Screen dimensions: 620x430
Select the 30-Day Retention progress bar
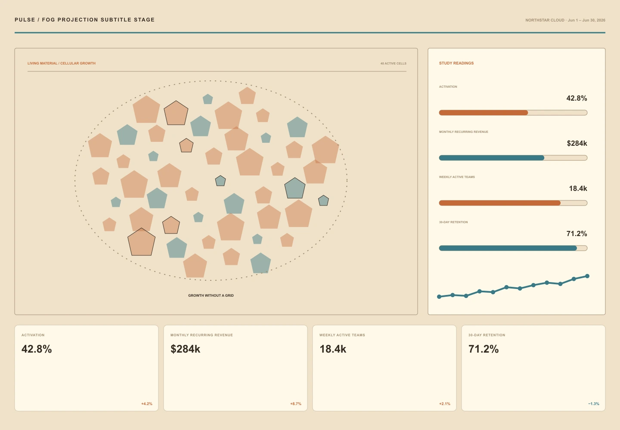(x=513, y=248)
